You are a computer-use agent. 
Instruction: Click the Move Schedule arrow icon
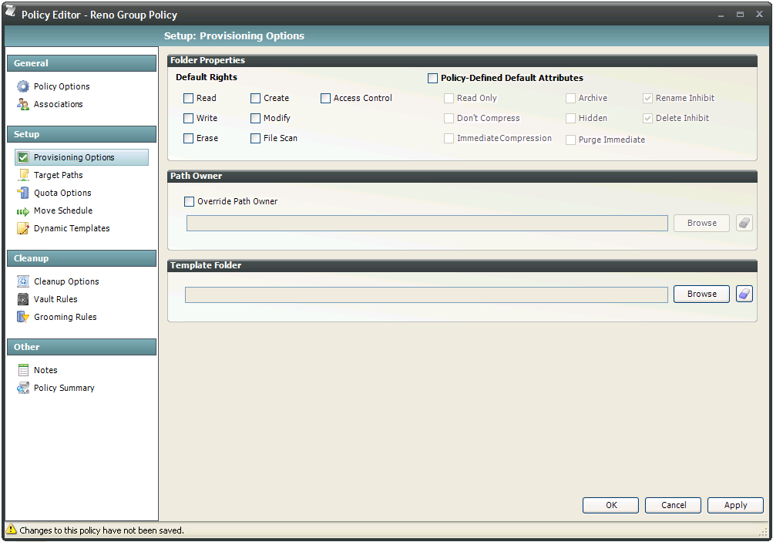(23, 210)
